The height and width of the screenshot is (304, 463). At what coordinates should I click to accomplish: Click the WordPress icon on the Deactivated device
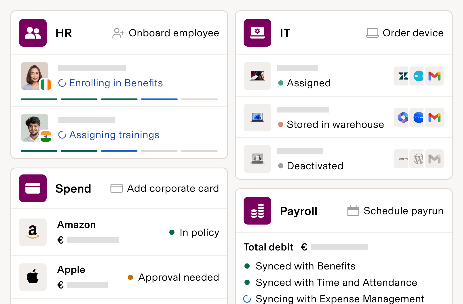click(x=418, y=159)
